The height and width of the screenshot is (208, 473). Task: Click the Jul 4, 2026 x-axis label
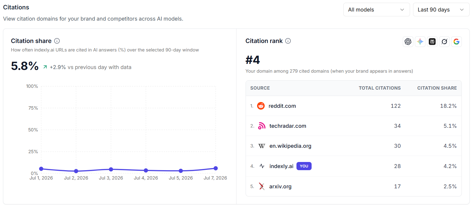[146, 178]
